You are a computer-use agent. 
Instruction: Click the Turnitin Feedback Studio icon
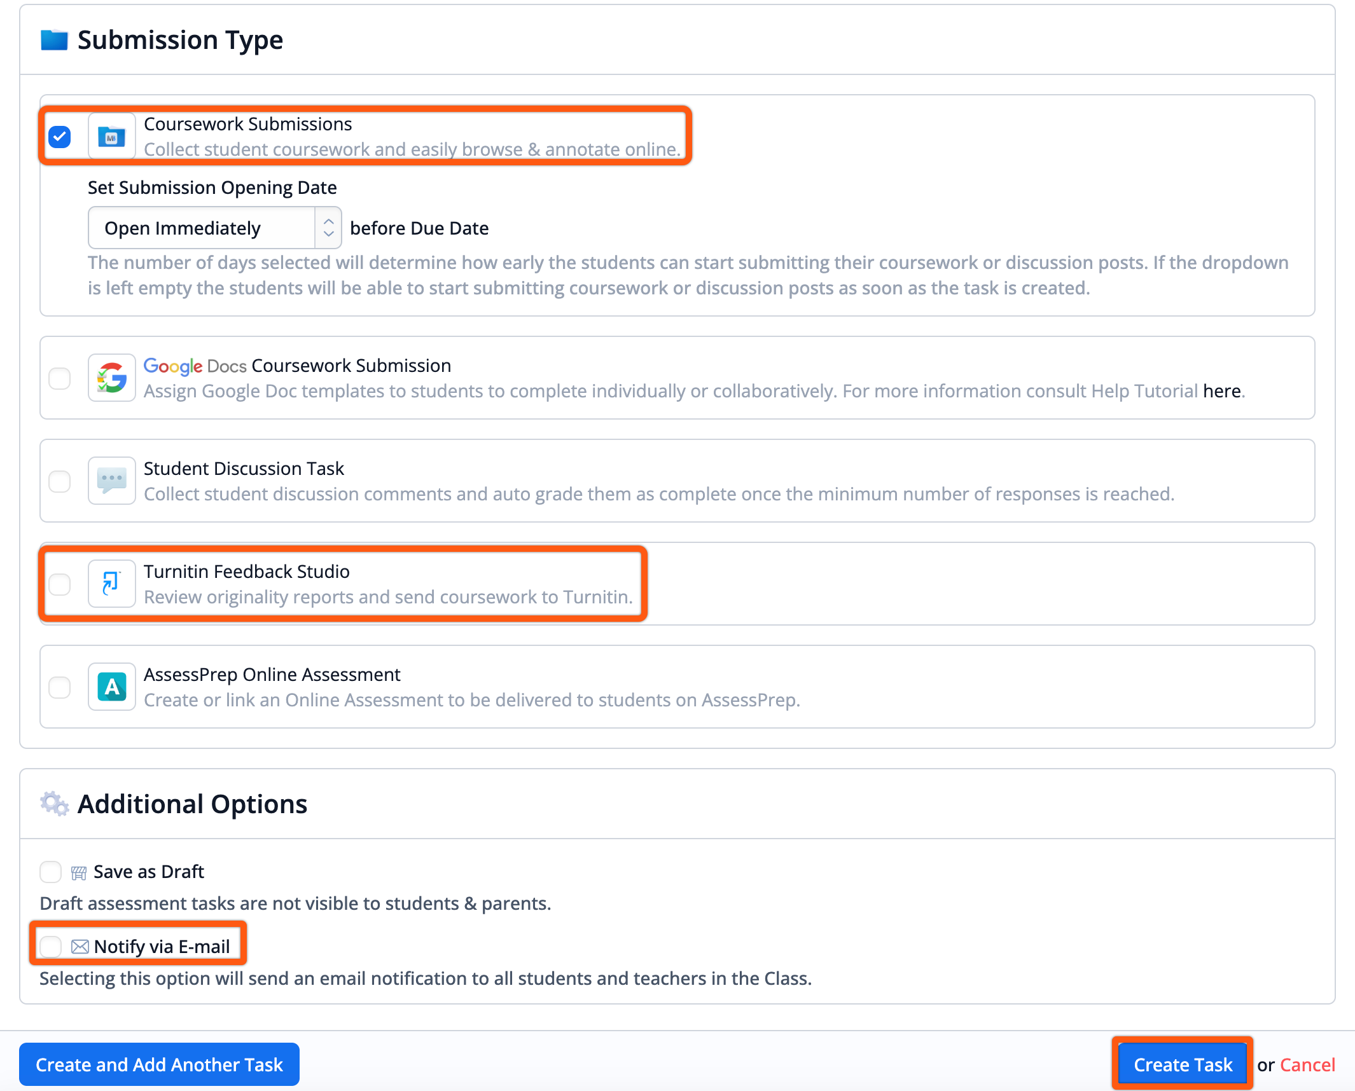[112, 584]
